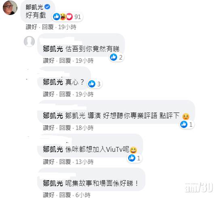Open like reaction on the 導演 comment
The image size is (221, 200).
[187, 124]
